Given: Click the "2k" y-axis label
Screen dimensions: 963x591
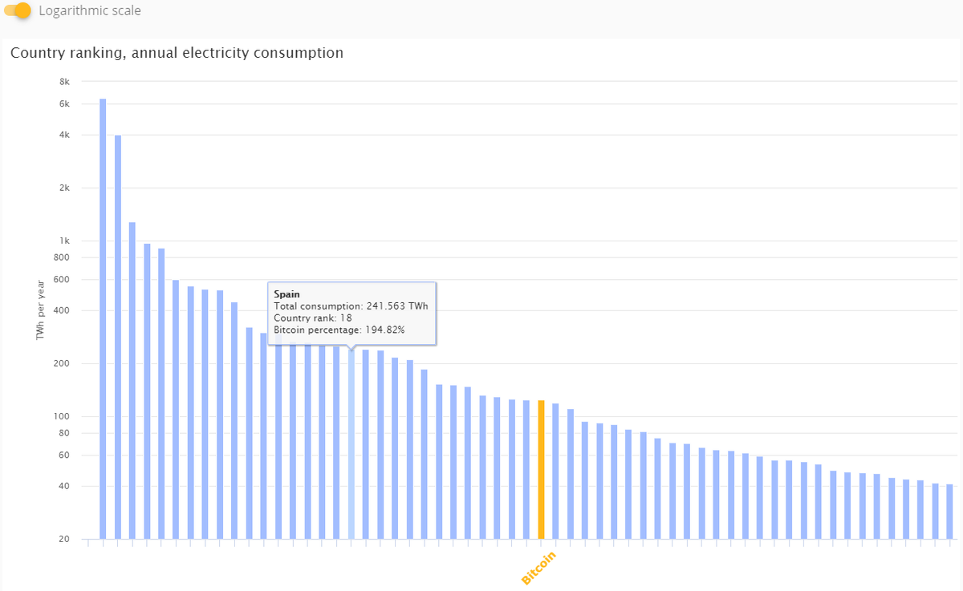Looking at the screenshot, I should pyautogui.click(x=65, y=188).
